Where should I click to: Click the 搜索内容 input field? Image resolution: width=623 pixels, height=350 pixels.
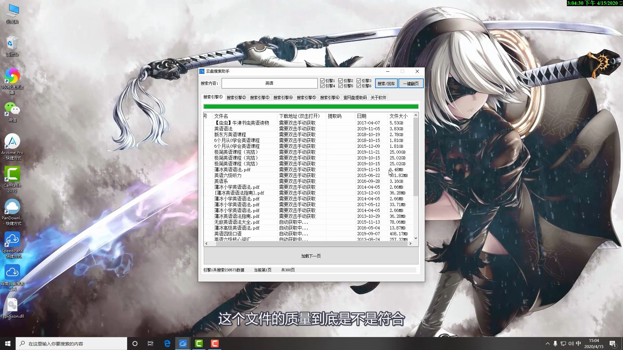(269, 83)
